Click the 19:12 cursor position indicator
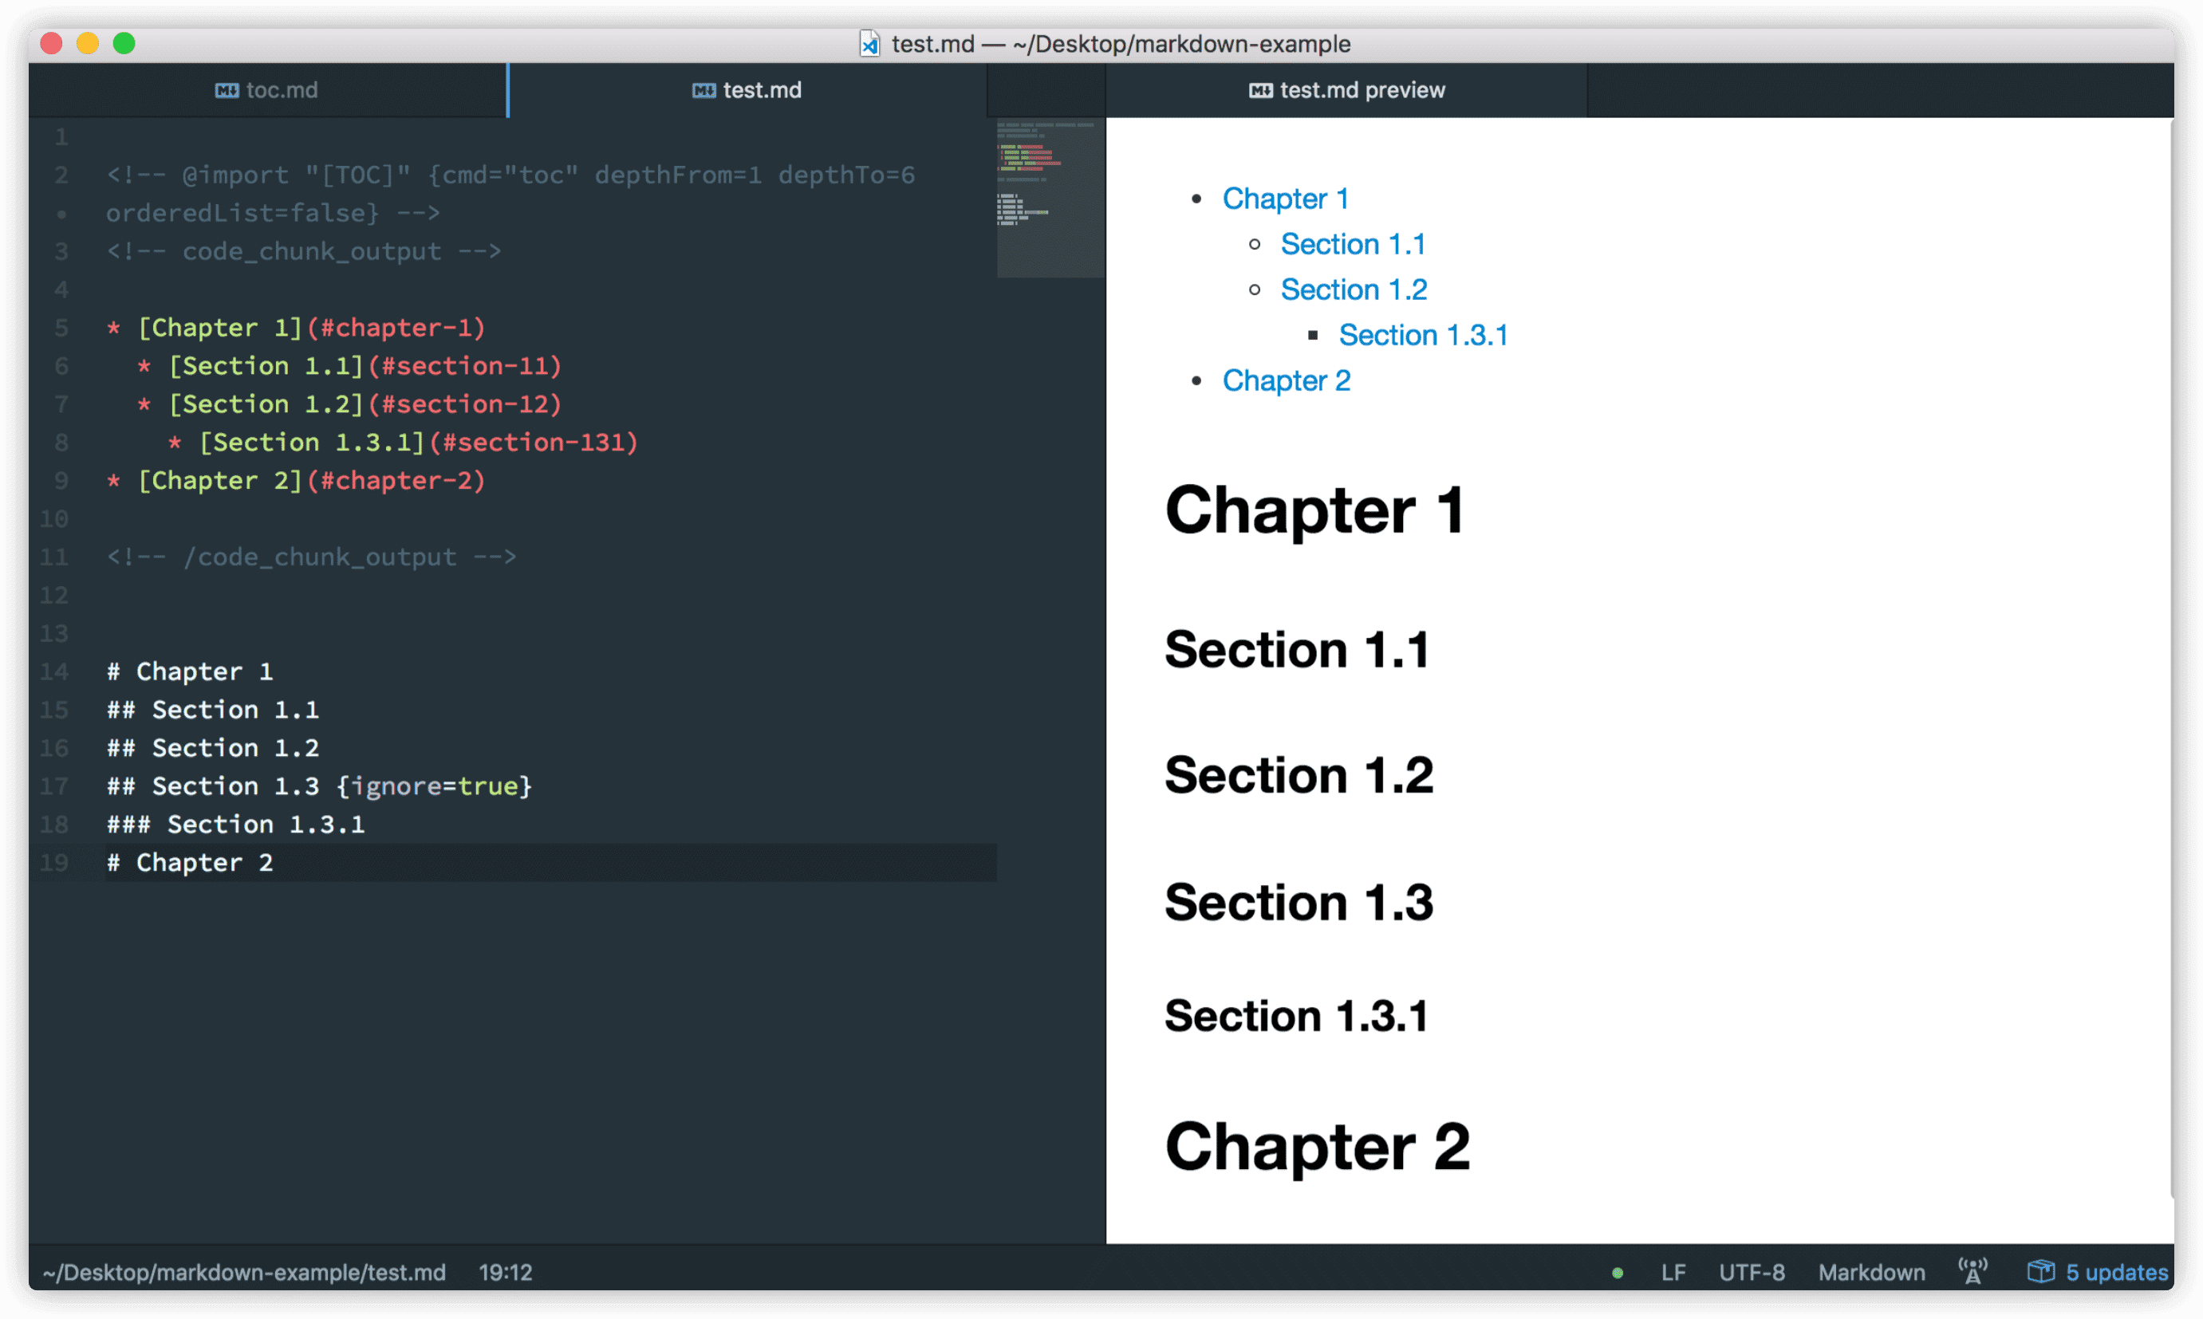Viewport: 2203px width, 1319px height. point(505,1273)
